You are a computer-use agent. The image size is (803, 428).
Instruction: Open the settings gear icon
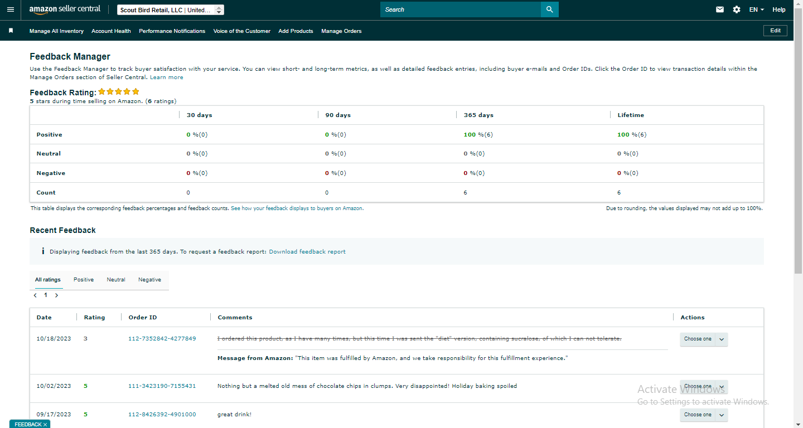[737, 9]
